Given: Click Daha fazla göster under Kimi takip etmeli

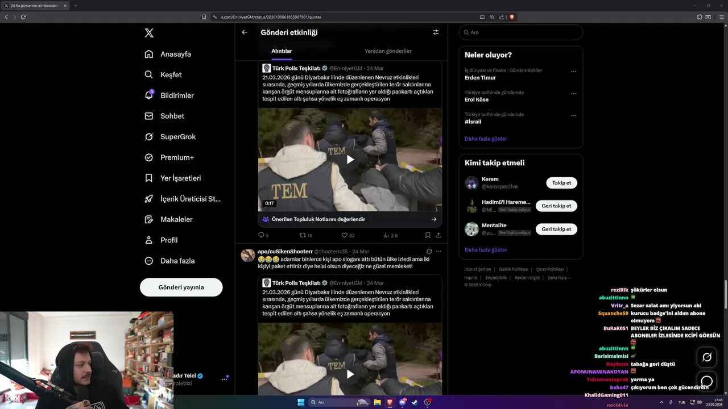Looking at the screenshot, I should point(486,250).
